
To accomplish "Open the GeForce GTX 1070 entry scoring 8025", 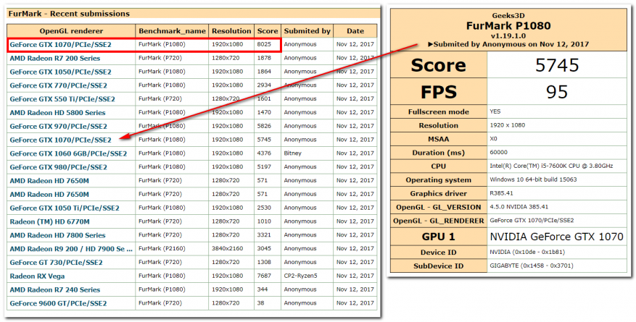I will tap(60, 45).
